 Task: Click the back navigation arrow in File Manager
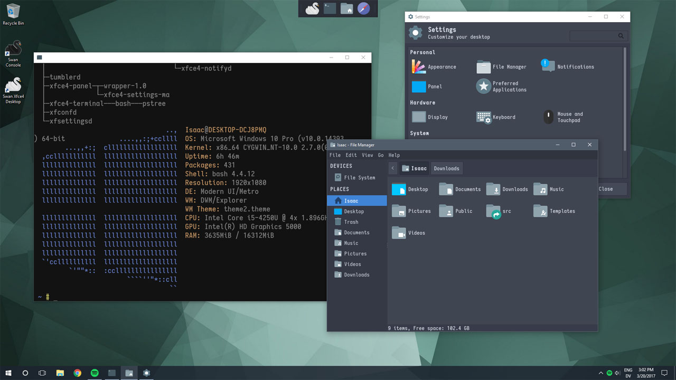393,168
